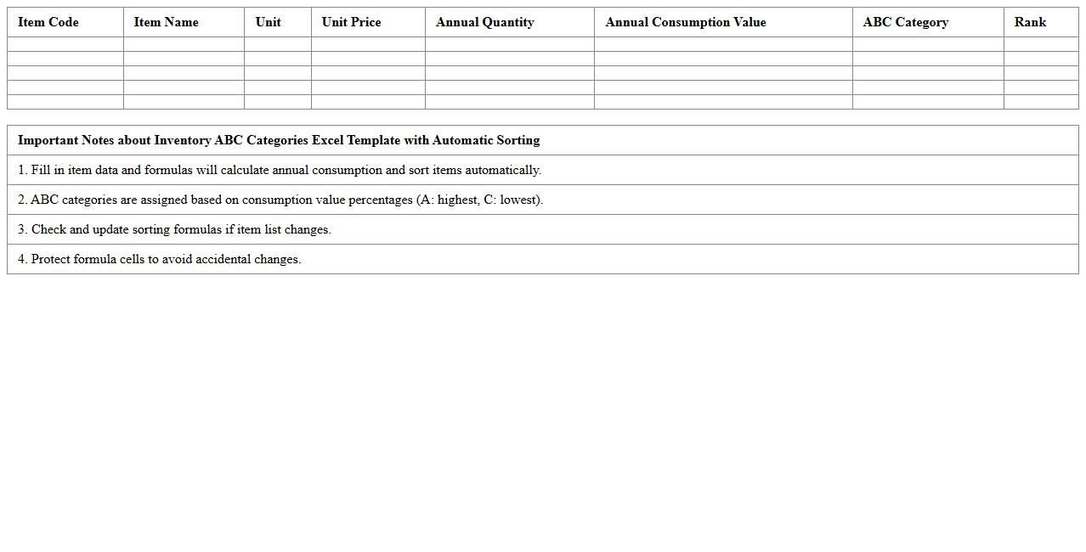Image resolution: width=1086 pixels, height=552 pixels.
Task: Select first empty cell under Item Name
Action: click(184, 44)
